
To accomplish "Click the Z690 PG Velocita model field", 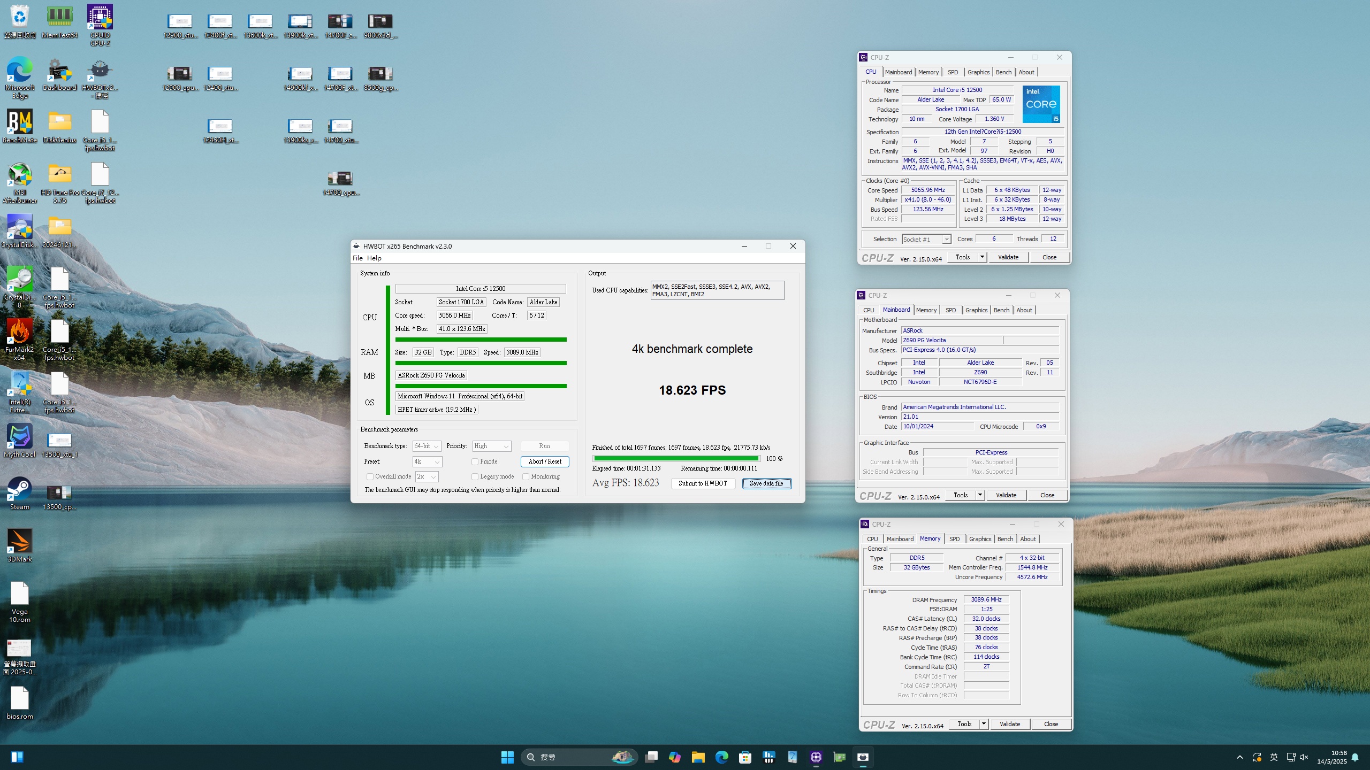I will 952,340.
